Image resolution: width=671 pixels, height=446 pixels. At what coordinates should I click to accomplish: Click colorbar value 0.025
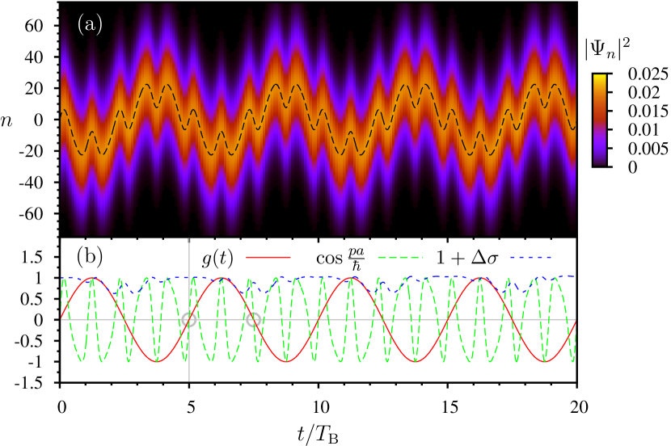click(648, 74)
